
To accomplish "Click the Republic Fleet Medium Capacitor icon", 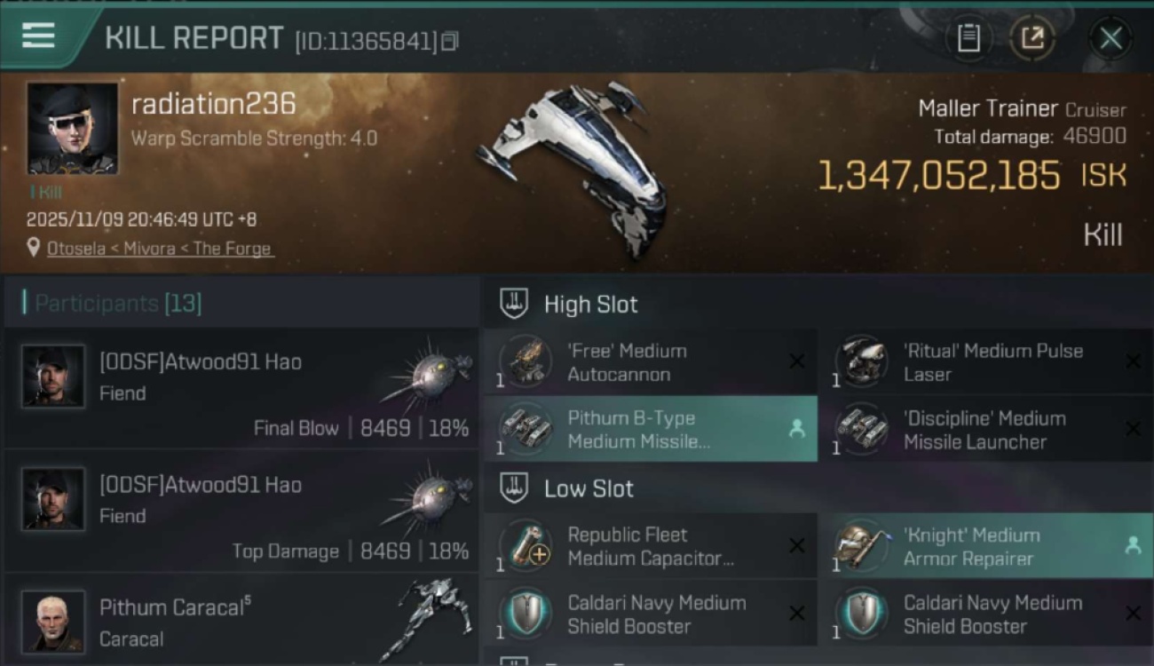I will [526, 546].
